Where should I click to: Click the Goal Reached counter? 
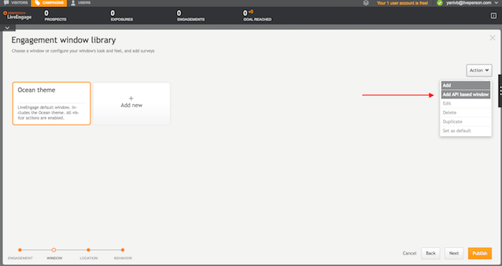(257, 16)
